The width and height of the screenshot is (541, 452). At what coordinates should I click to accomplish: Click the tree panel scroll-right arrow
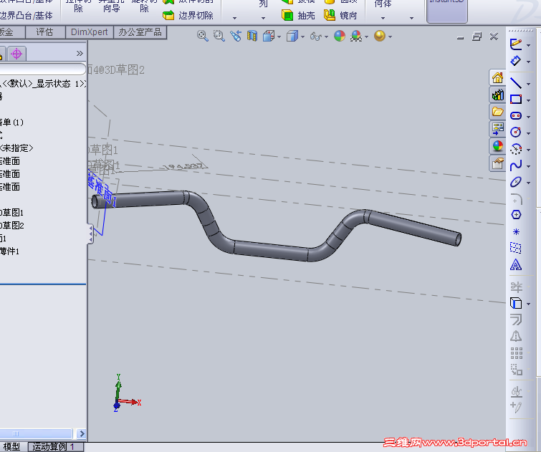(x=82, y=433)
